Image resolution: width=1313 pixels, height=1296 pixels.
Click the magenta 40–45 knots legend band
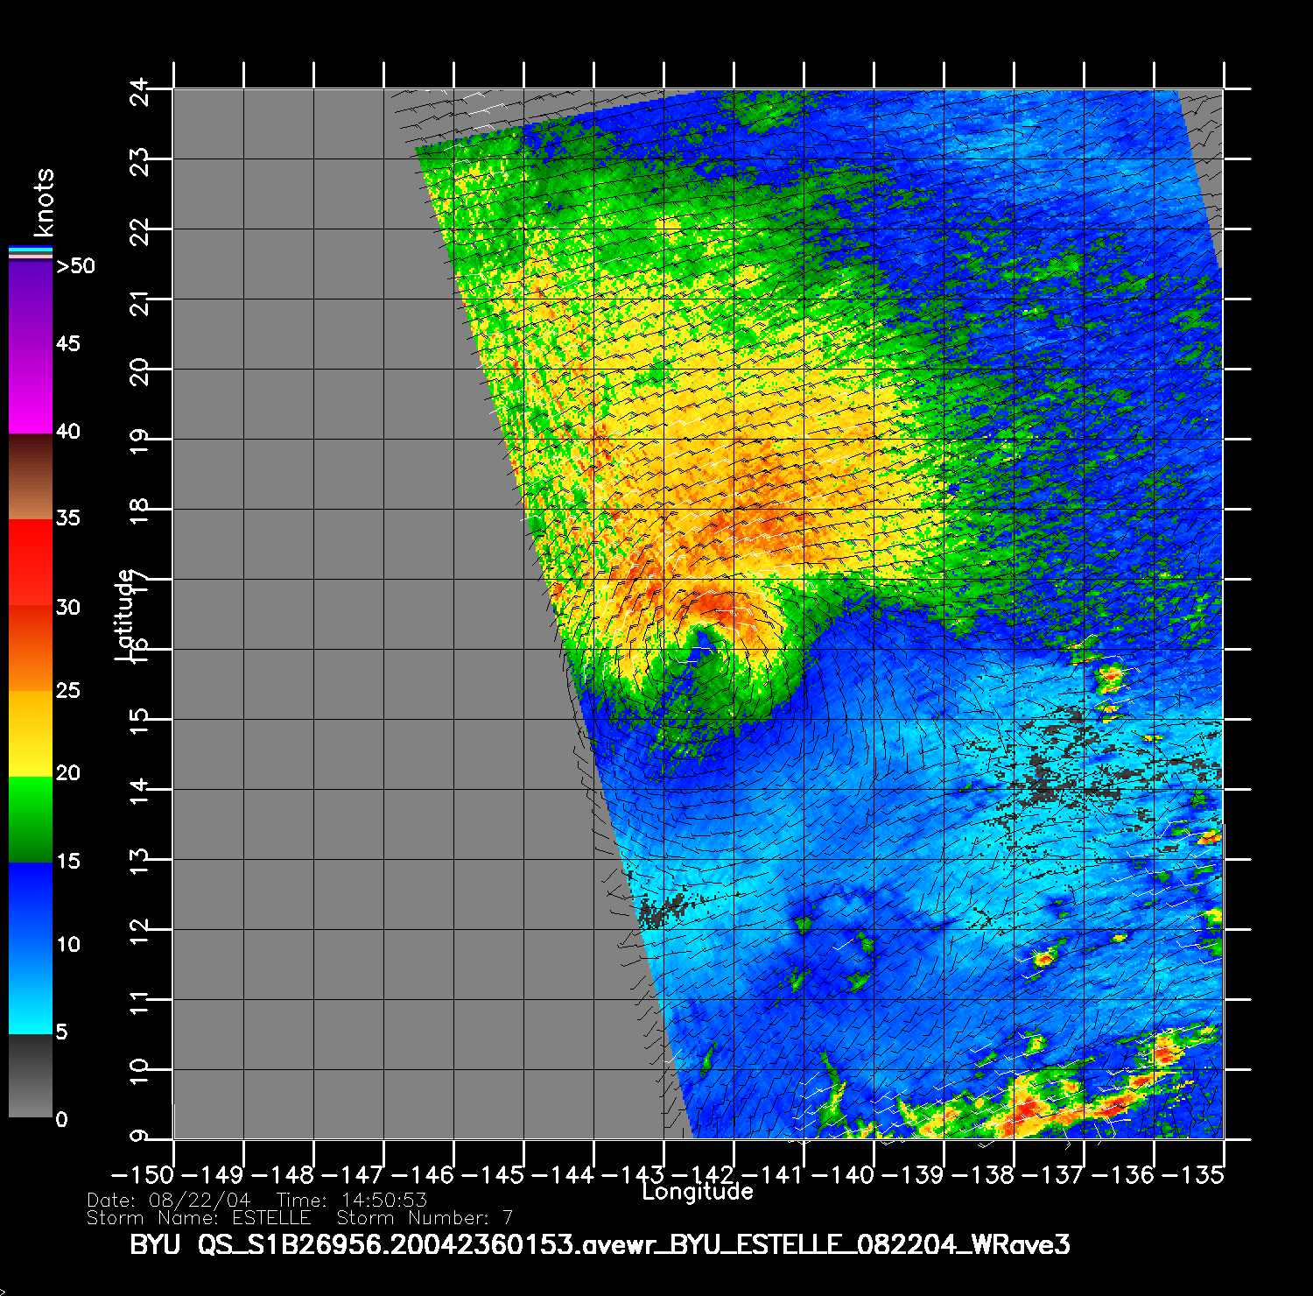pyautogui.click(x=30, y=390)
